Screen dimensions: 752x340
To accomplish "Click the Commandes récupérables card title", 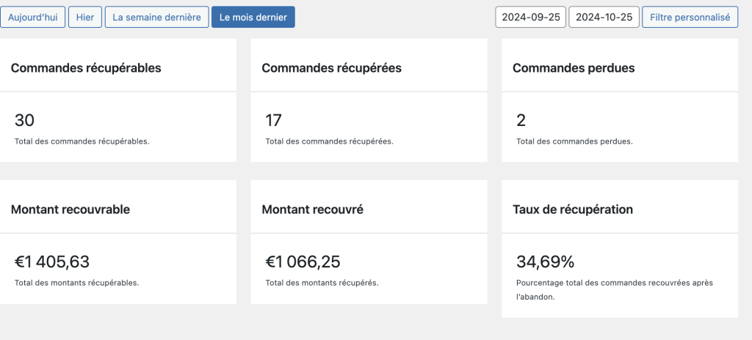I will (86, 68).
